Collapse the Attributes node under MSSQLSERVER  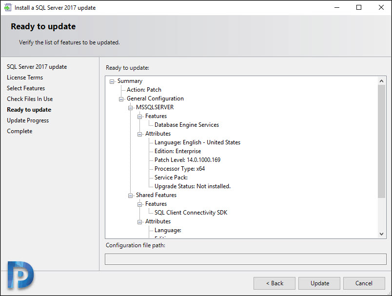139,134
